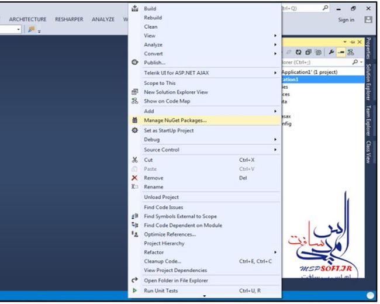Screen dimensions: 380x304
Task: Click the Paste clipboard icon
Action: tap(134, 169)
